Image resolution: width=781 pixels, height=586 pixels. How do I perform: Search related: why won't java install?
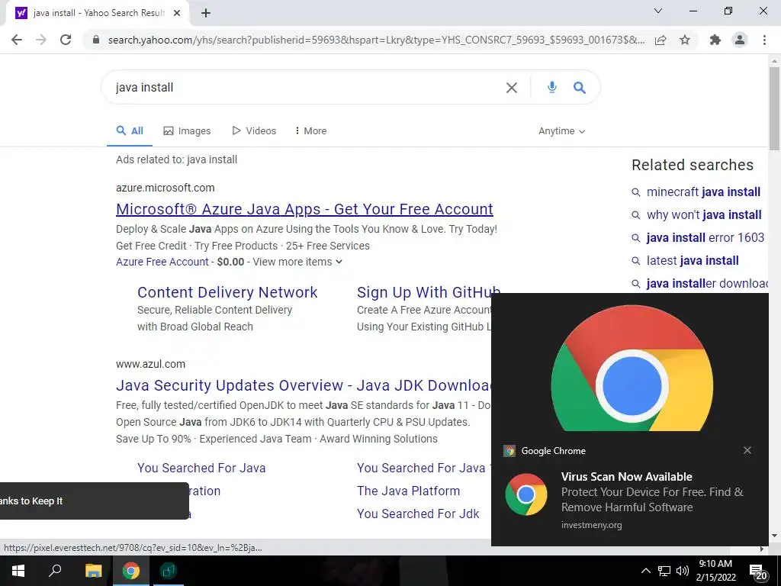coord(704,214)
